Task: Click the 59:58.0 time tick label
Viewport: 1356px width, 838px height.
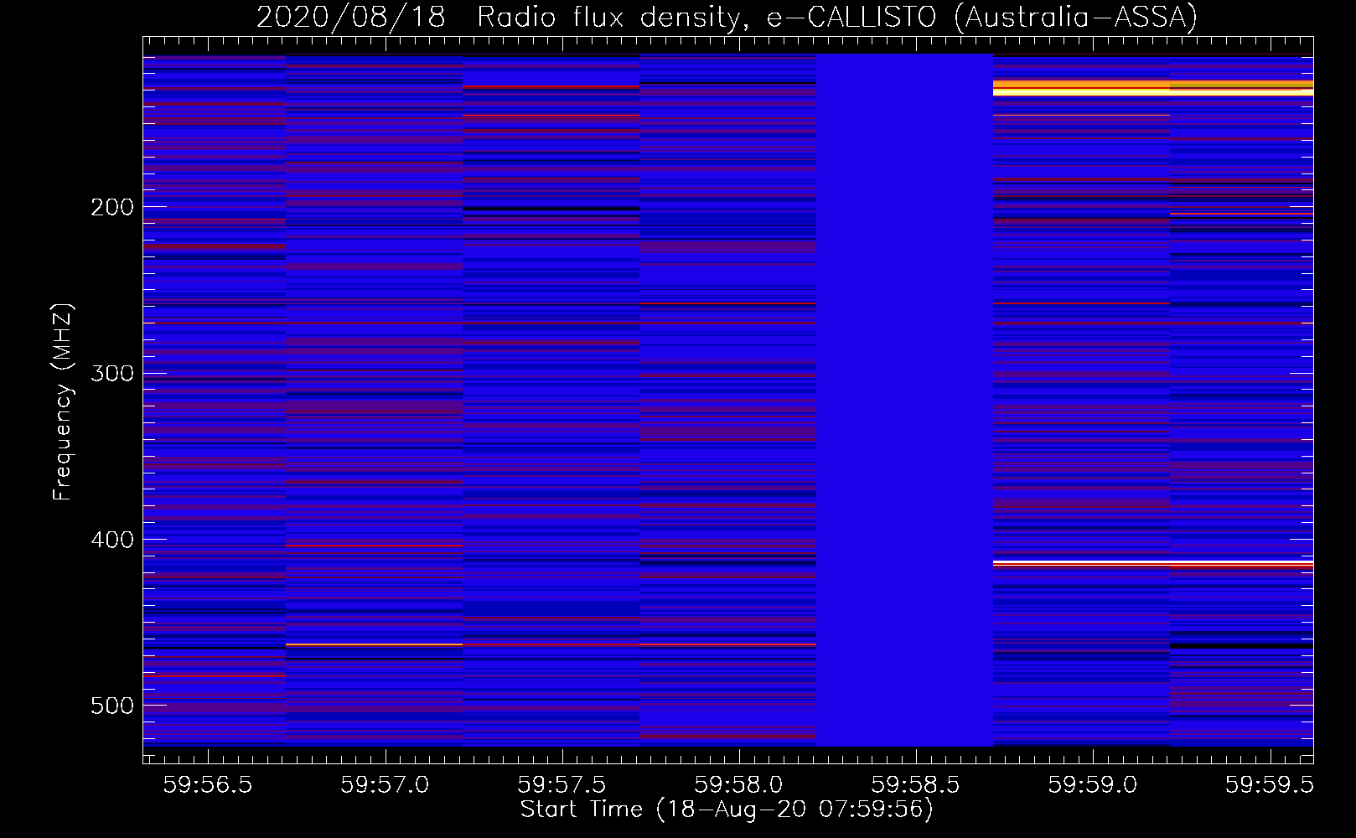Action: (738, 784)
